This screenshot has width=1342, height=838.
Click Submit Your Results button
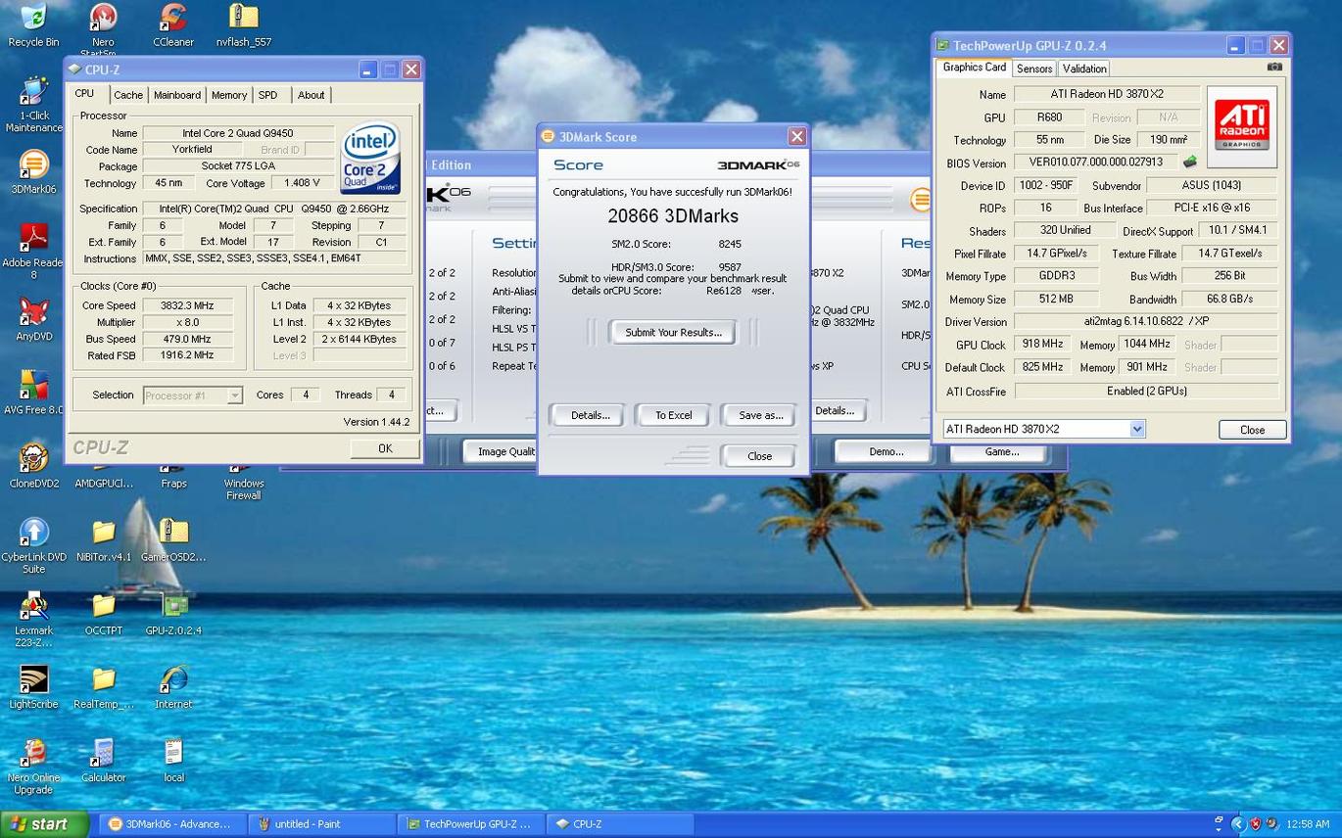point(673,332)
